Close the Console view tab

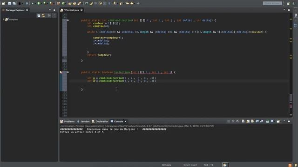coord(126,122)
